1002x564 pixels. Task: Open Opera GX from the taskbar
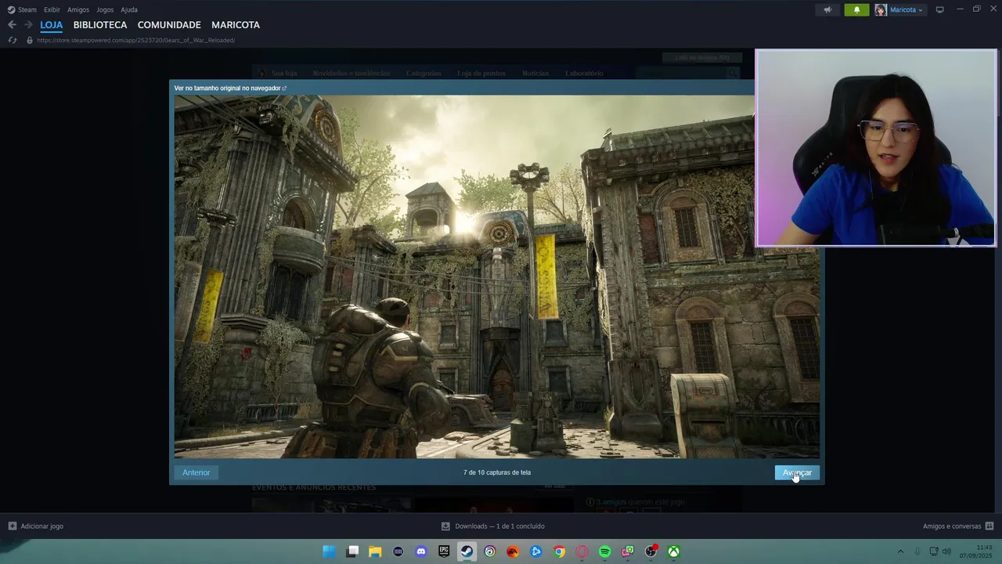click(582, 551)
